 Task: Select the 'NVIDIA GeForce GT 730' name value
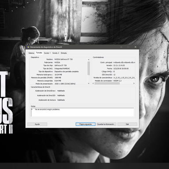[63, 59]
